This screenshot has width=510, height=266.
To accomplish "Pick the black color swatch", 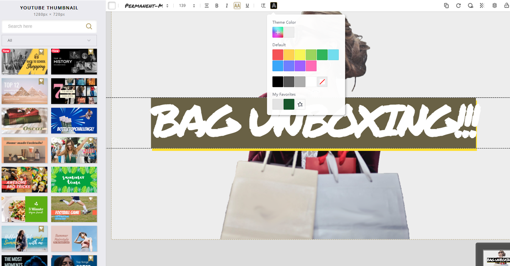I will tap(278, 82).
